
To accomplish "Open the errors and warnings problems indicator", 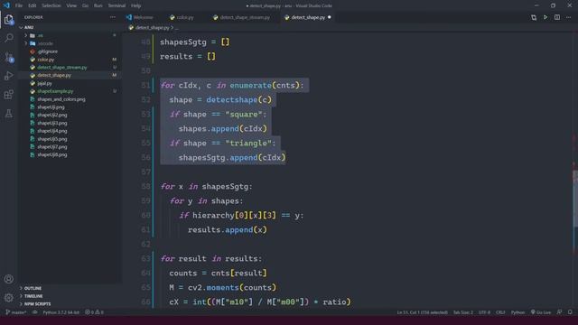I will [x=94, y=312].
